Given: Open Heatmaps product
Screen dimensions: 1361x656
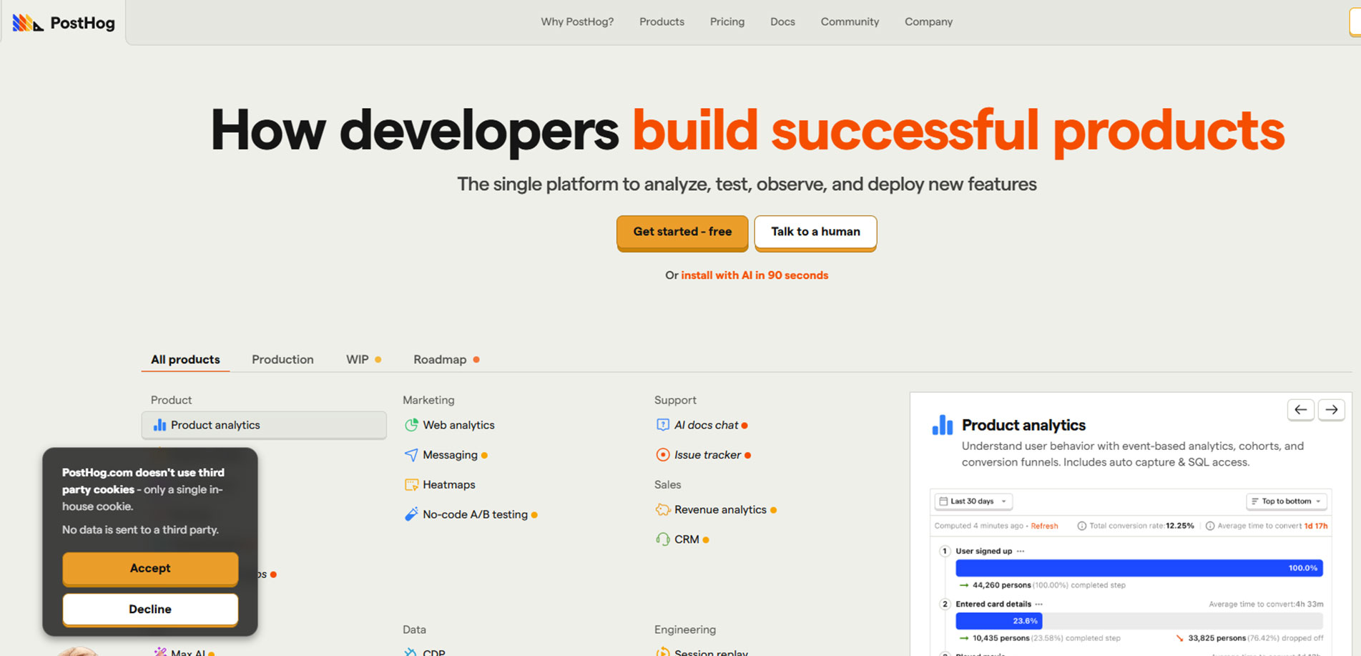Looking at the screenshot, I should (448, 485).
